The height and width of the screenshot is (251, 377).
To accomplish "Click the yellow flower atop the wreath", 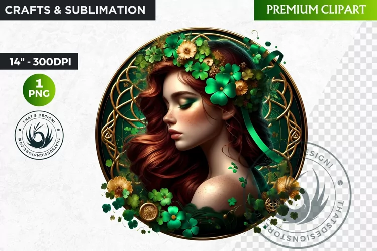I will (x=187, y=50).
